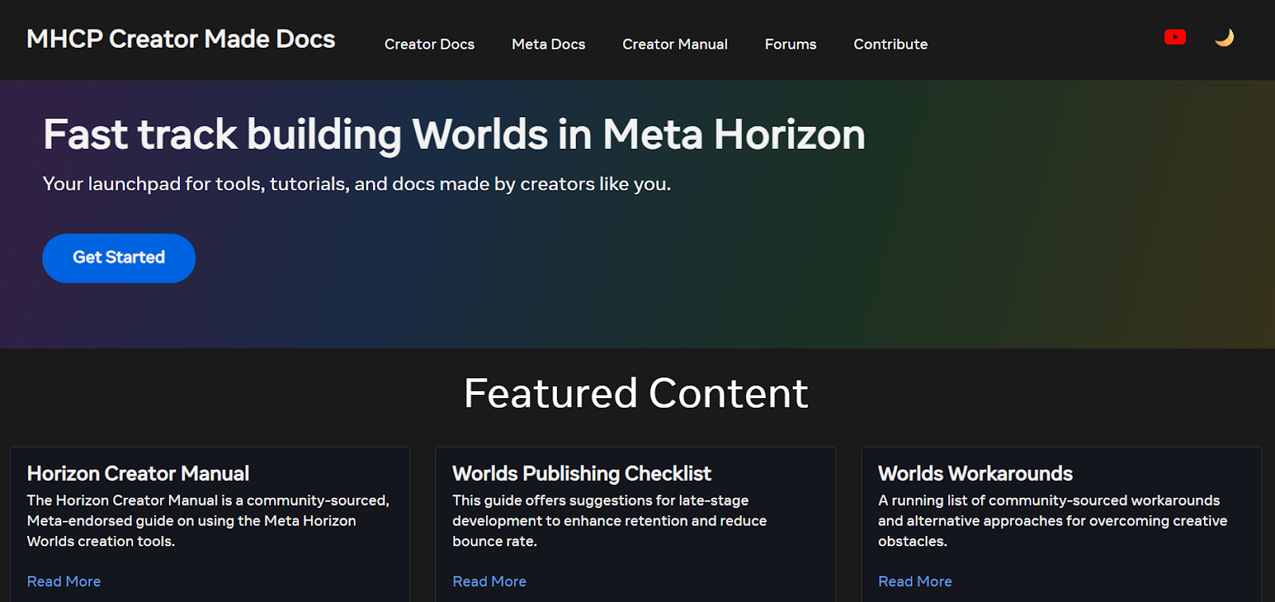Image resolution: width=1275 pixels, height=602 pixels.
Task: Open the Forums menu item
Action: click(x=790, y=45)
